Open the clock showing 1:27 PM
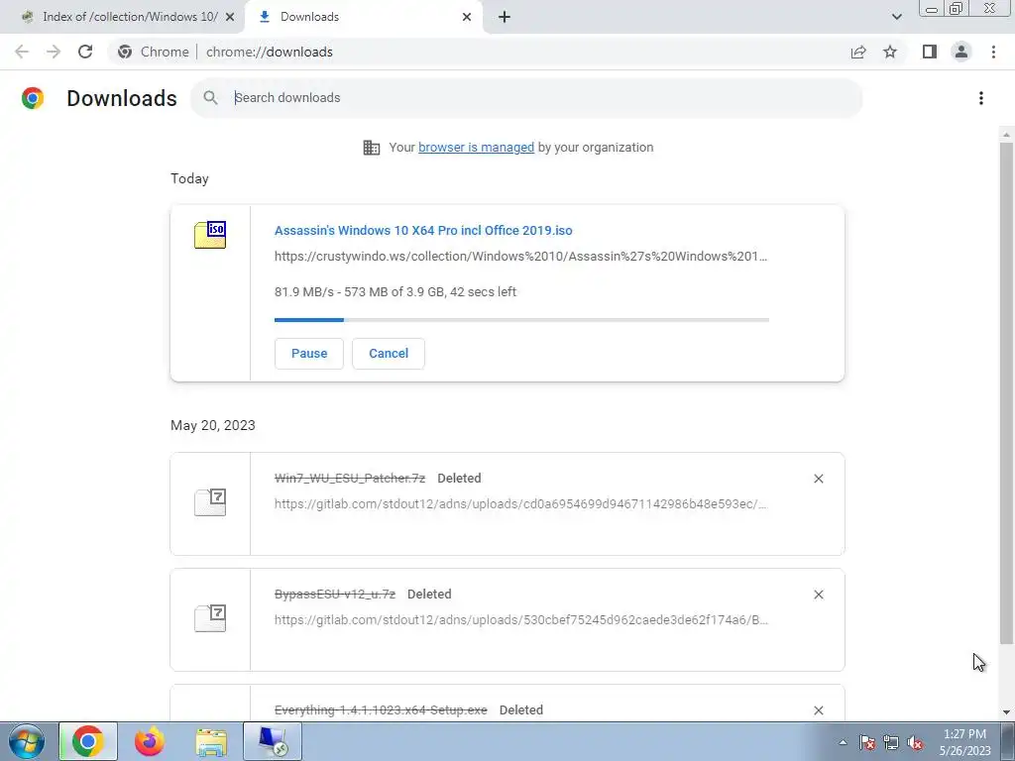The width and height of the screenshot is (1015, 761). pos(964,742)
